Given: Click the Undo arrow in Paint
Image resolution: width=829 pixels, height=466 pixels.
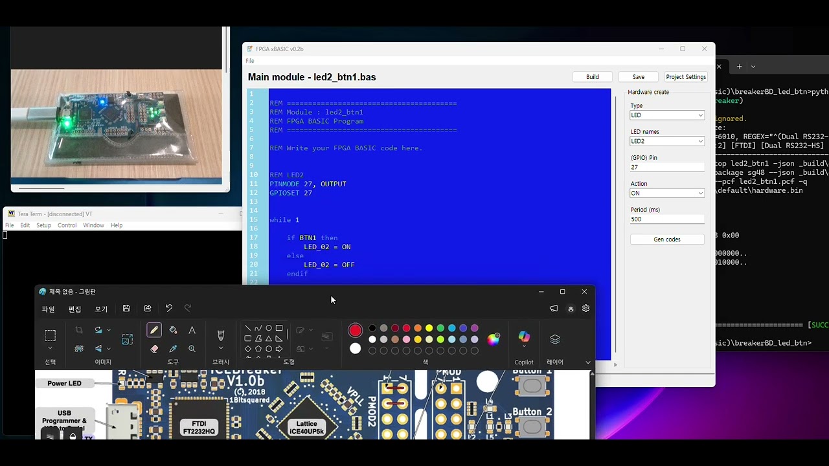Looking at the screenshot, I should [169, 309].
